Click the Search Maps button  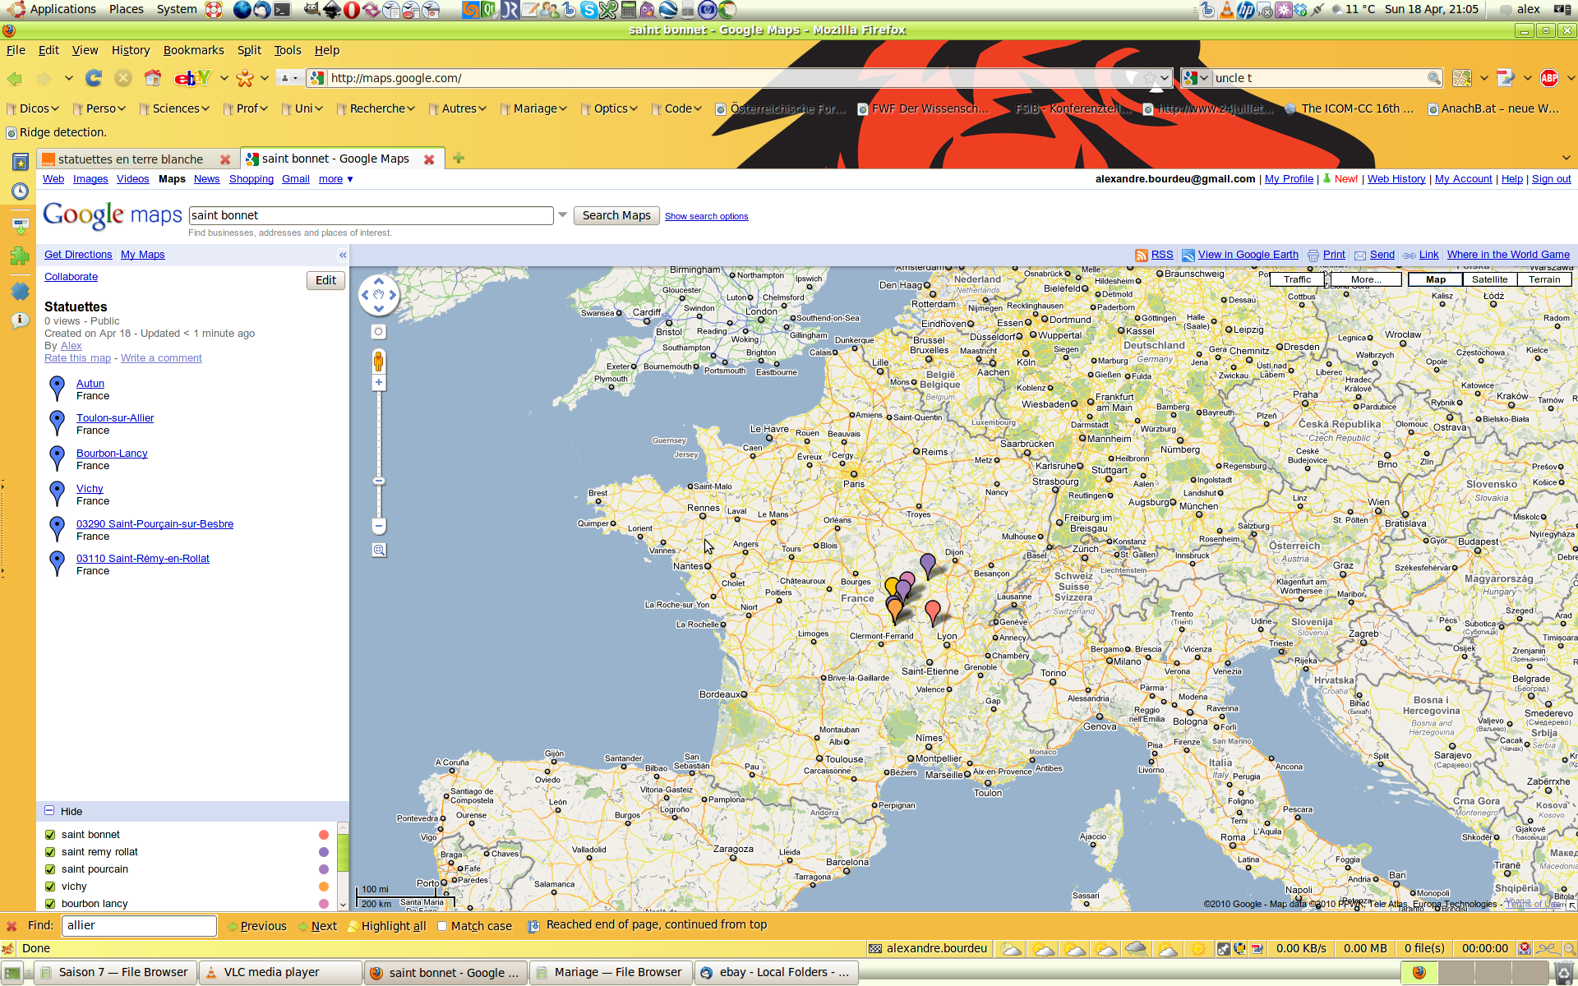[x=616, y=215]
